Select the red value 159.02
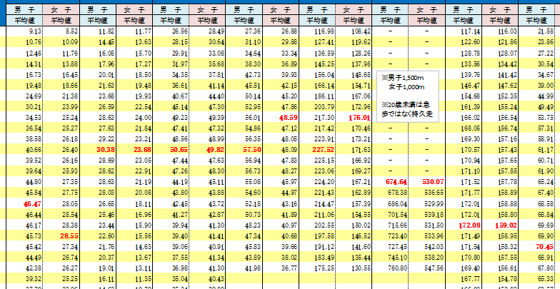The image size is (560, 289). [506, 225]
